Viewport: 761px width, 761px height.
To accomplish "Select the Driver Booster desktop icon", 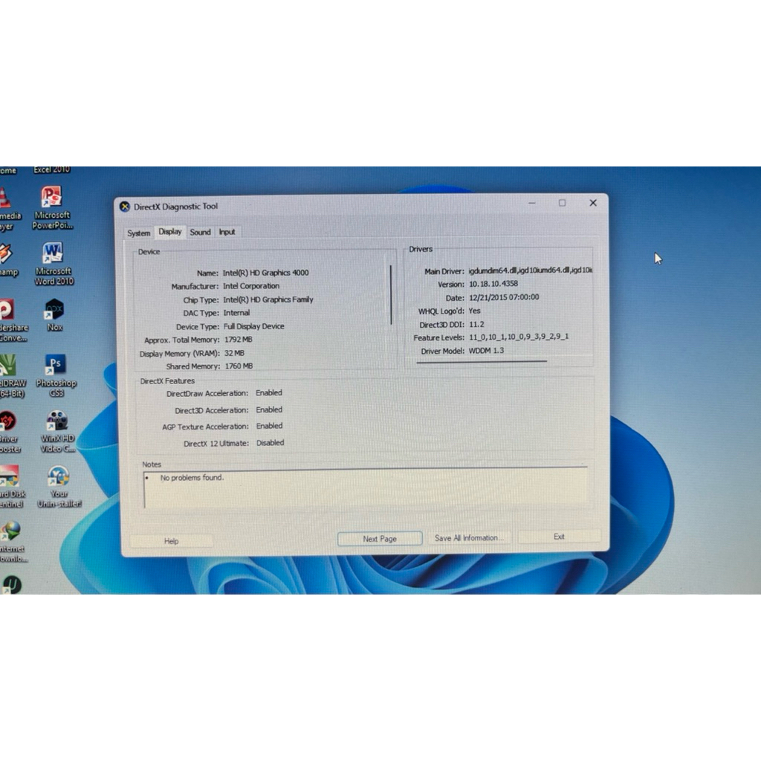I will click(9, 432).
